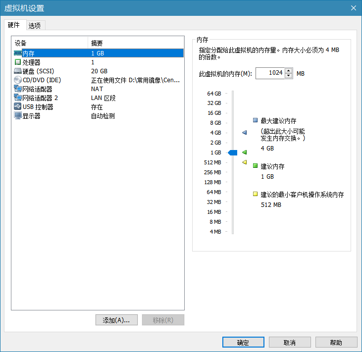Click the yellow legend square for minimum guest memory

(x=255, y=194)
